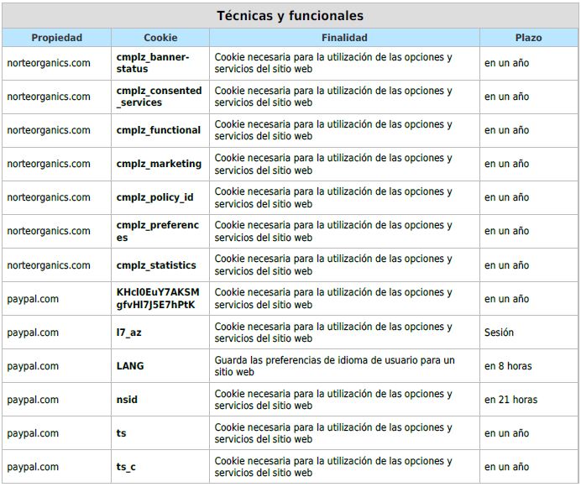Click norteorganics.com in the cmplz_marketing row
The height and width of the screenshot is (487, 581).
tap(49, 164)
